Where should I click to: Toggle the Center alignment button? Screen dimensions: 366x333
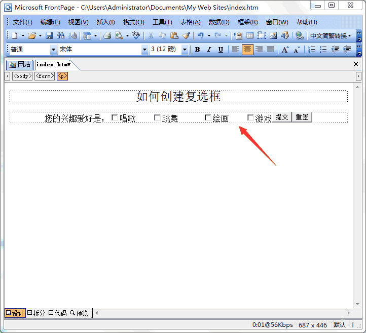point(247,50)
